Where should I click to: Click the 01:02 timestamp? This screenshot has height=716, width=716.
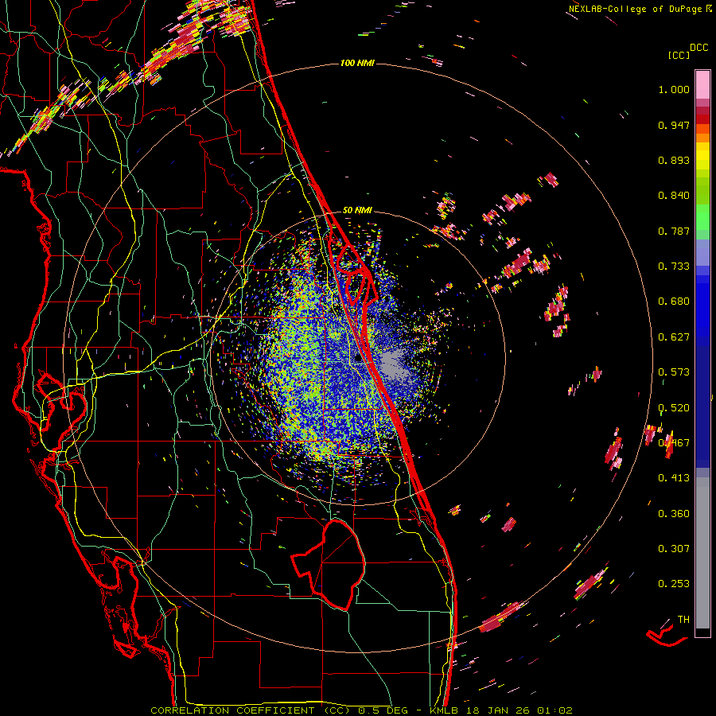[555, 710]
